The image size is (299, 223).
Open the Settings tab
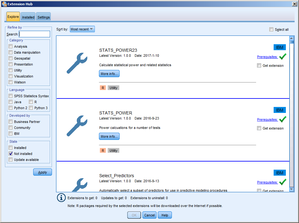[44, 17]
